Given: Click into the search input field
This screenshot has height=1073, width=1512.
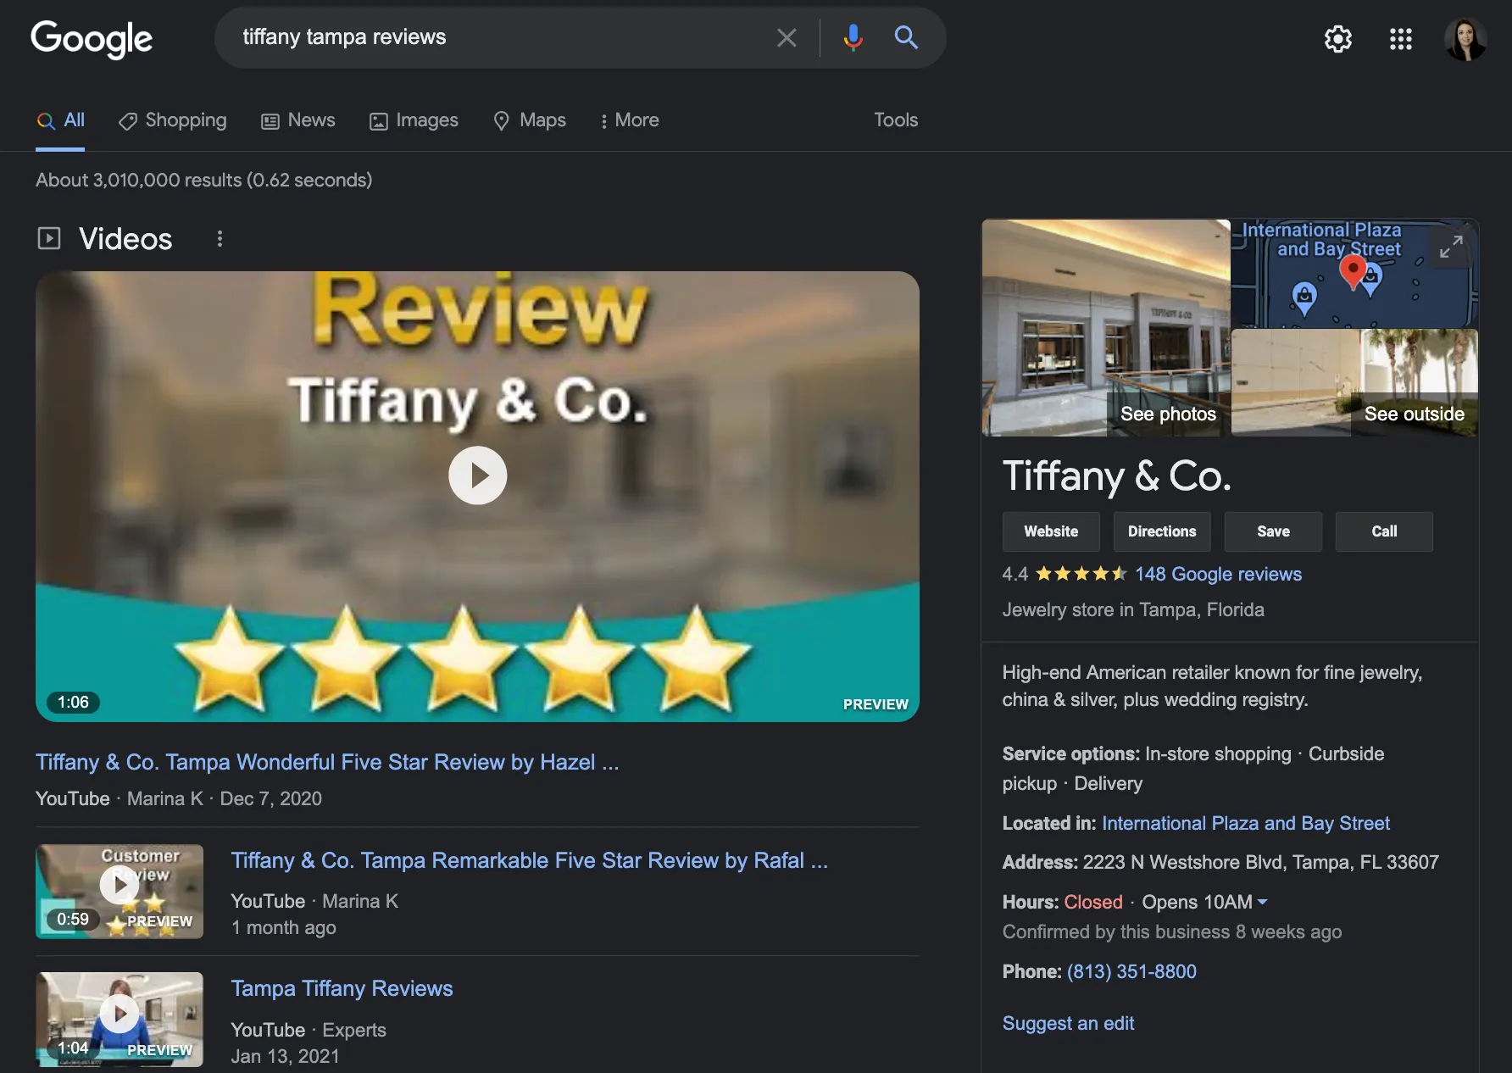Looking at the screenshot, I should [x=500, y=37].
